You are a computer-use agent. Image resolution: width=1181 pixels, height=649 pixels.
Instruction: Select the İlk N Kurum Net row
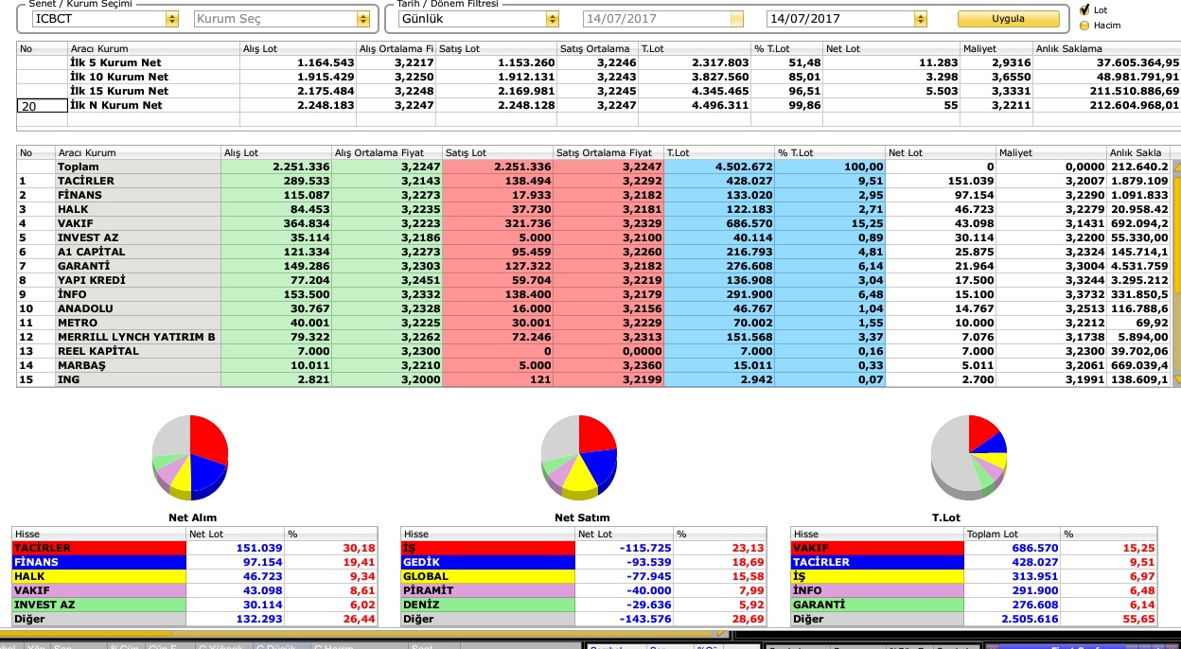[x=598, y=105]
